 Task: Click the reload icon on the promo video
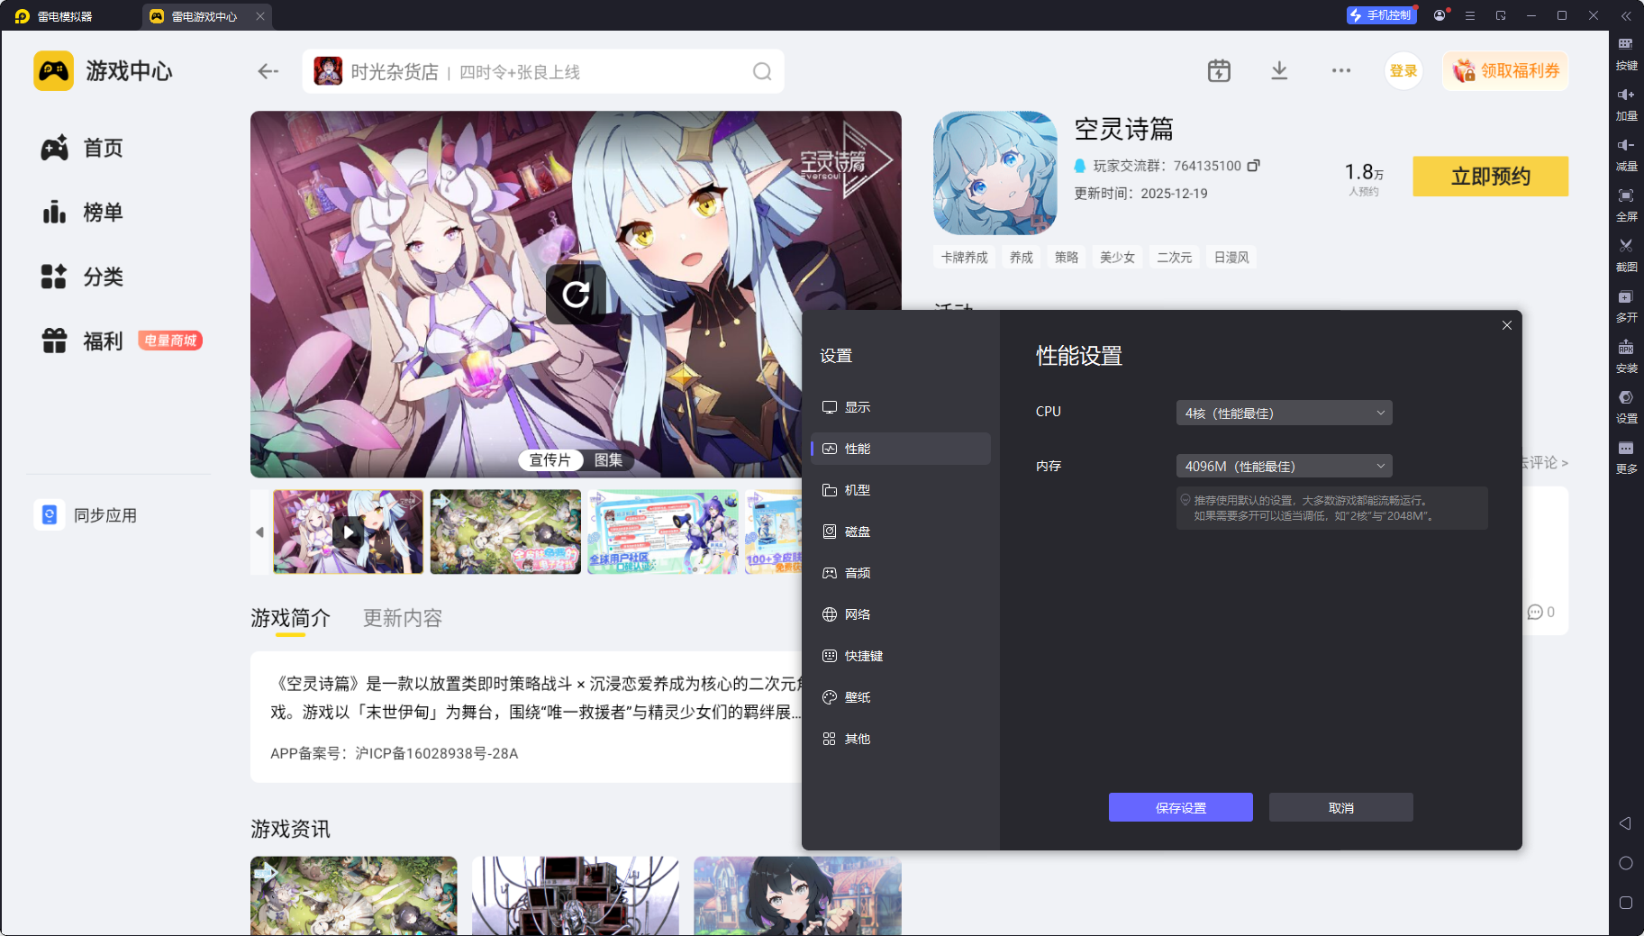pos(576,294)
